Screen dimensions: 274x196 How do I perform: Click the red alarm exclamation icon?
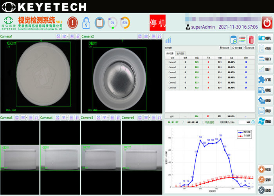tap(72, 22)
